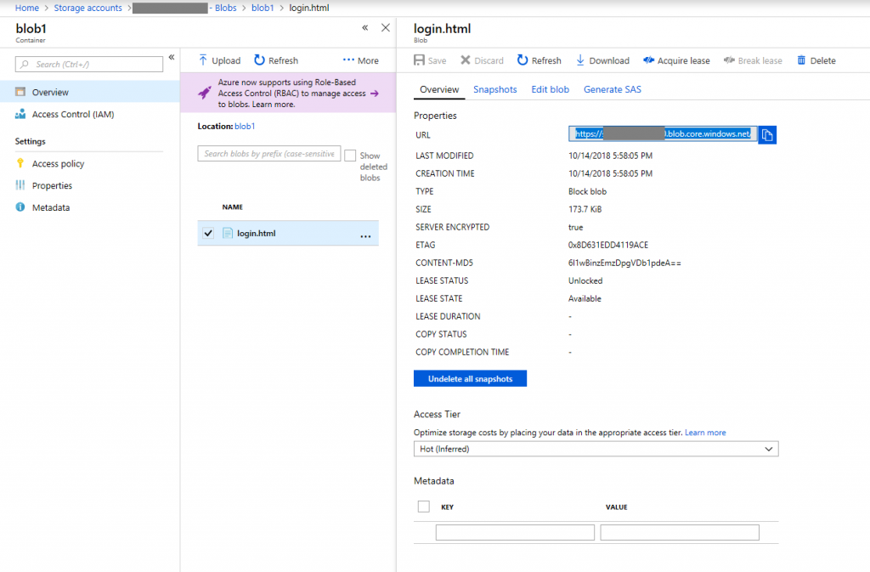Select the ETAG value 0x8D631EDD4119ACE
The image size is (870, 572).
coord(608,245)
